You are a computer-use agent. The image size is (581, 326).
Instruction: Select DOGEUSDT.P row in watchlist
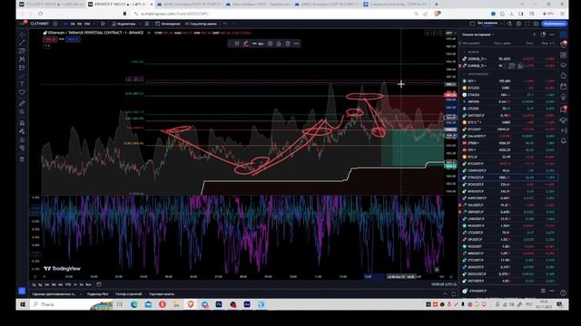pyautogui.click(x=509, y=273)
